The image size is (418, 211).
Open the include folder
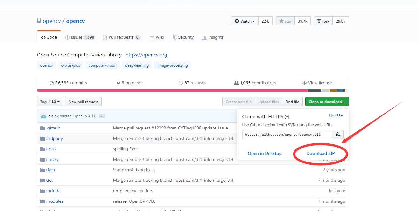[53, 191]
